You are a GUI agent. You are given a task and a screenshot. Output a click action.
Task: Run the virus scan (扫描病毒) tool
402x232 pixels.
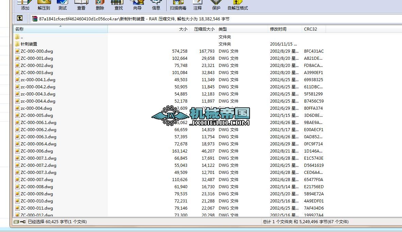point(178,5)
